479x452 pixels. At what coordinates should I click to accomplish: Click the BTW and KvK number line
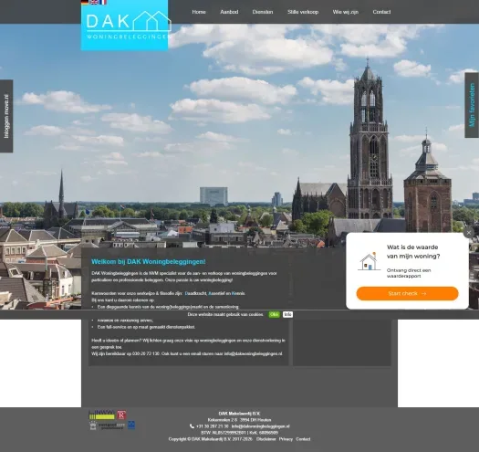239,433
